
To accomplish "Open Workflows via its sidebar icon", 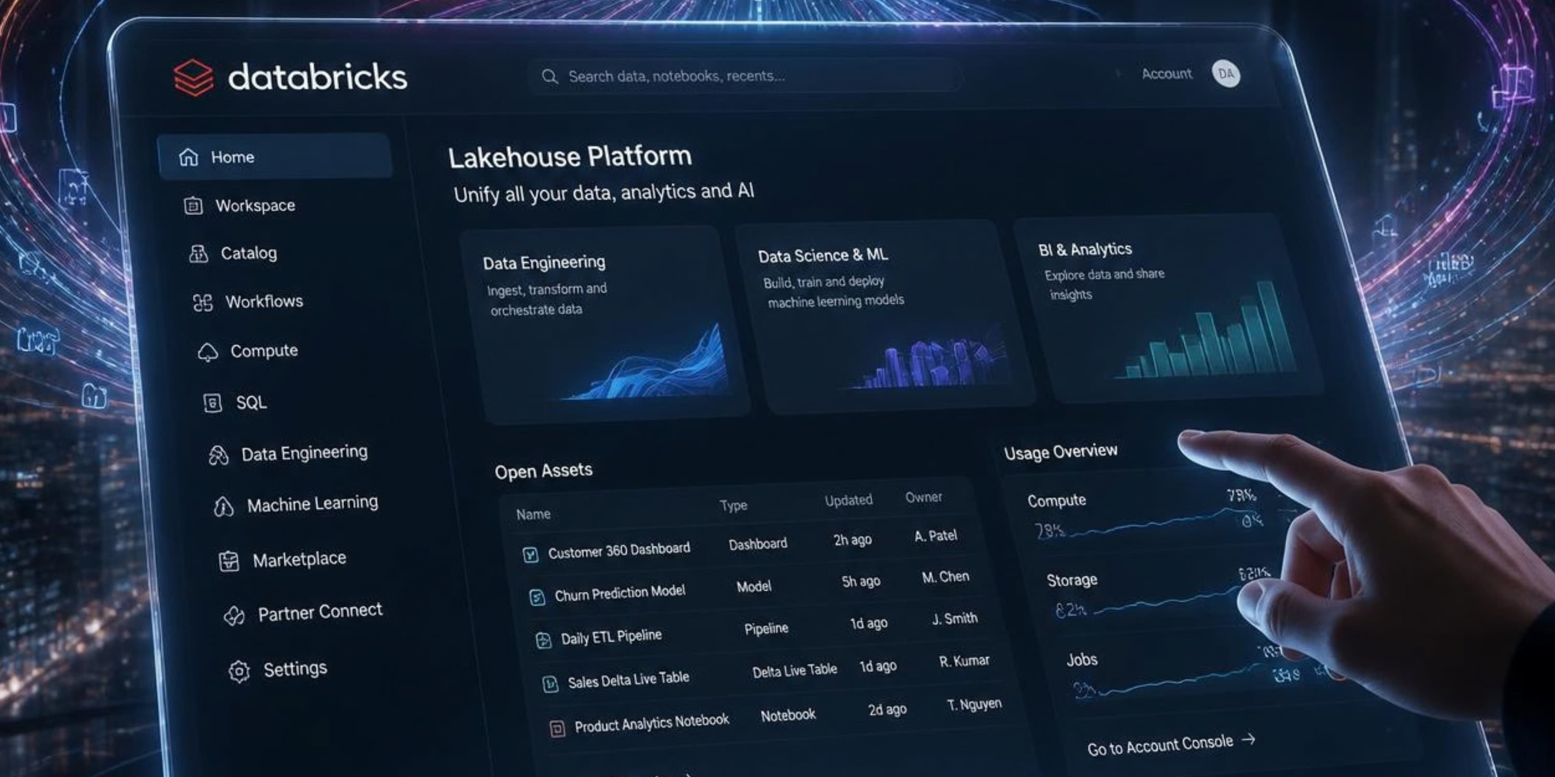I will point(203,302).
